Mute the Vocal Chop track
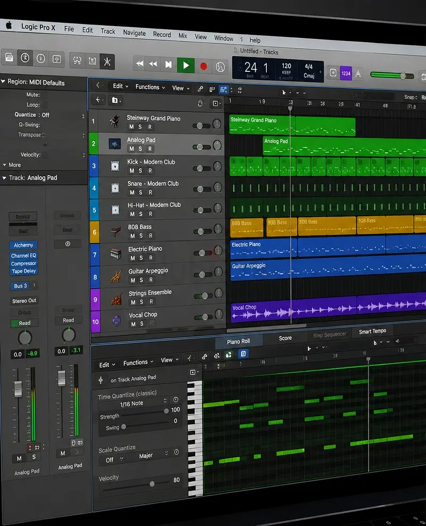Image resolution: width=426 pixels, height=526 pixels. pos(133,324)
